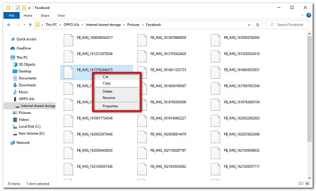Select Cut from the context menu

pos(117,77)
